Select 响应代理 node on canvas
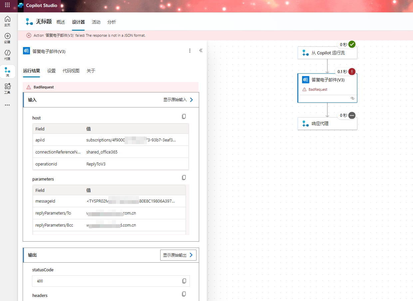The width and height of the screenshot is (413, 301). click(x=327, y=123)
